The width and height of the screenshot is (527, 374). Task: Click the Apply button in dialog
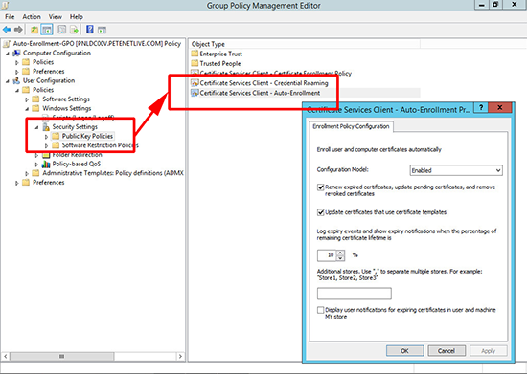488,351
